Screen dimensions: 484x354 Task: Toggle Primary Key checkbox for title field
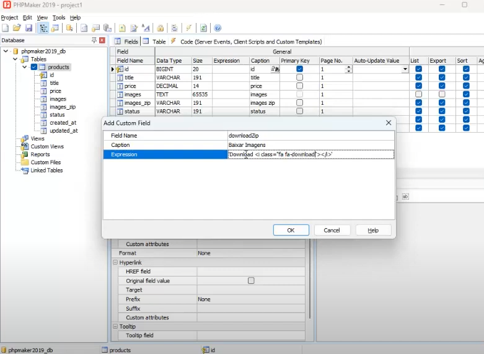299,77
